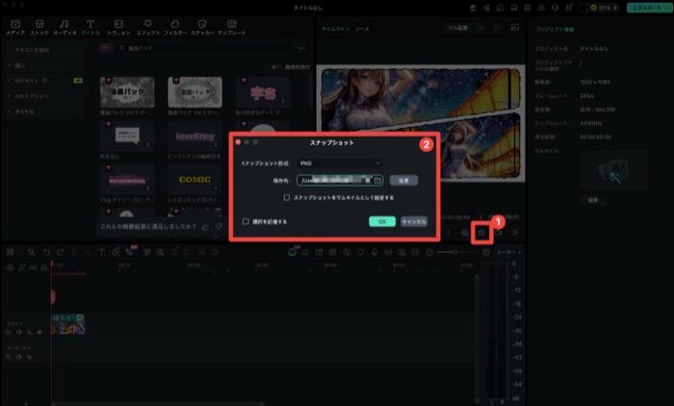674x406 pixels.
Task: Click the thumbs down feedback icon
Action: coord(219,226)
